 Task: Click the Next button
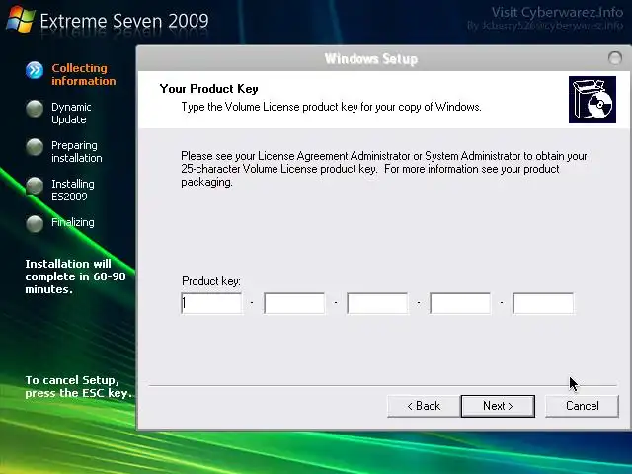pos(498,406)
